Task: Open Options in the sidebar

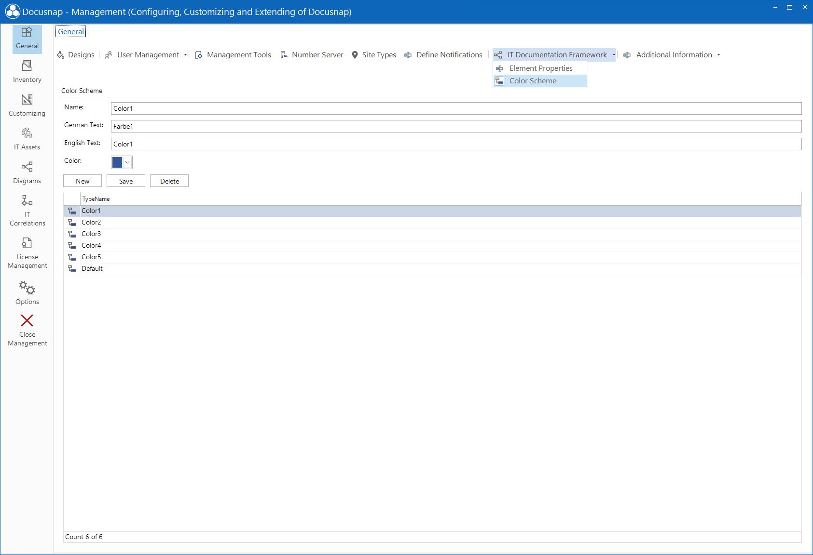Action: coord(27,293)
